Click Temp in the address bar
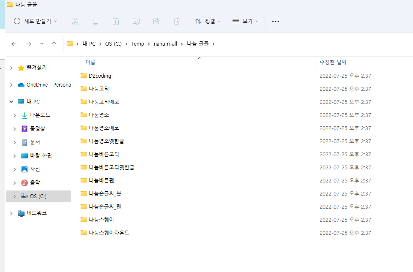The height and width of the screenshot is (272, 413). [x=138, y=44]
